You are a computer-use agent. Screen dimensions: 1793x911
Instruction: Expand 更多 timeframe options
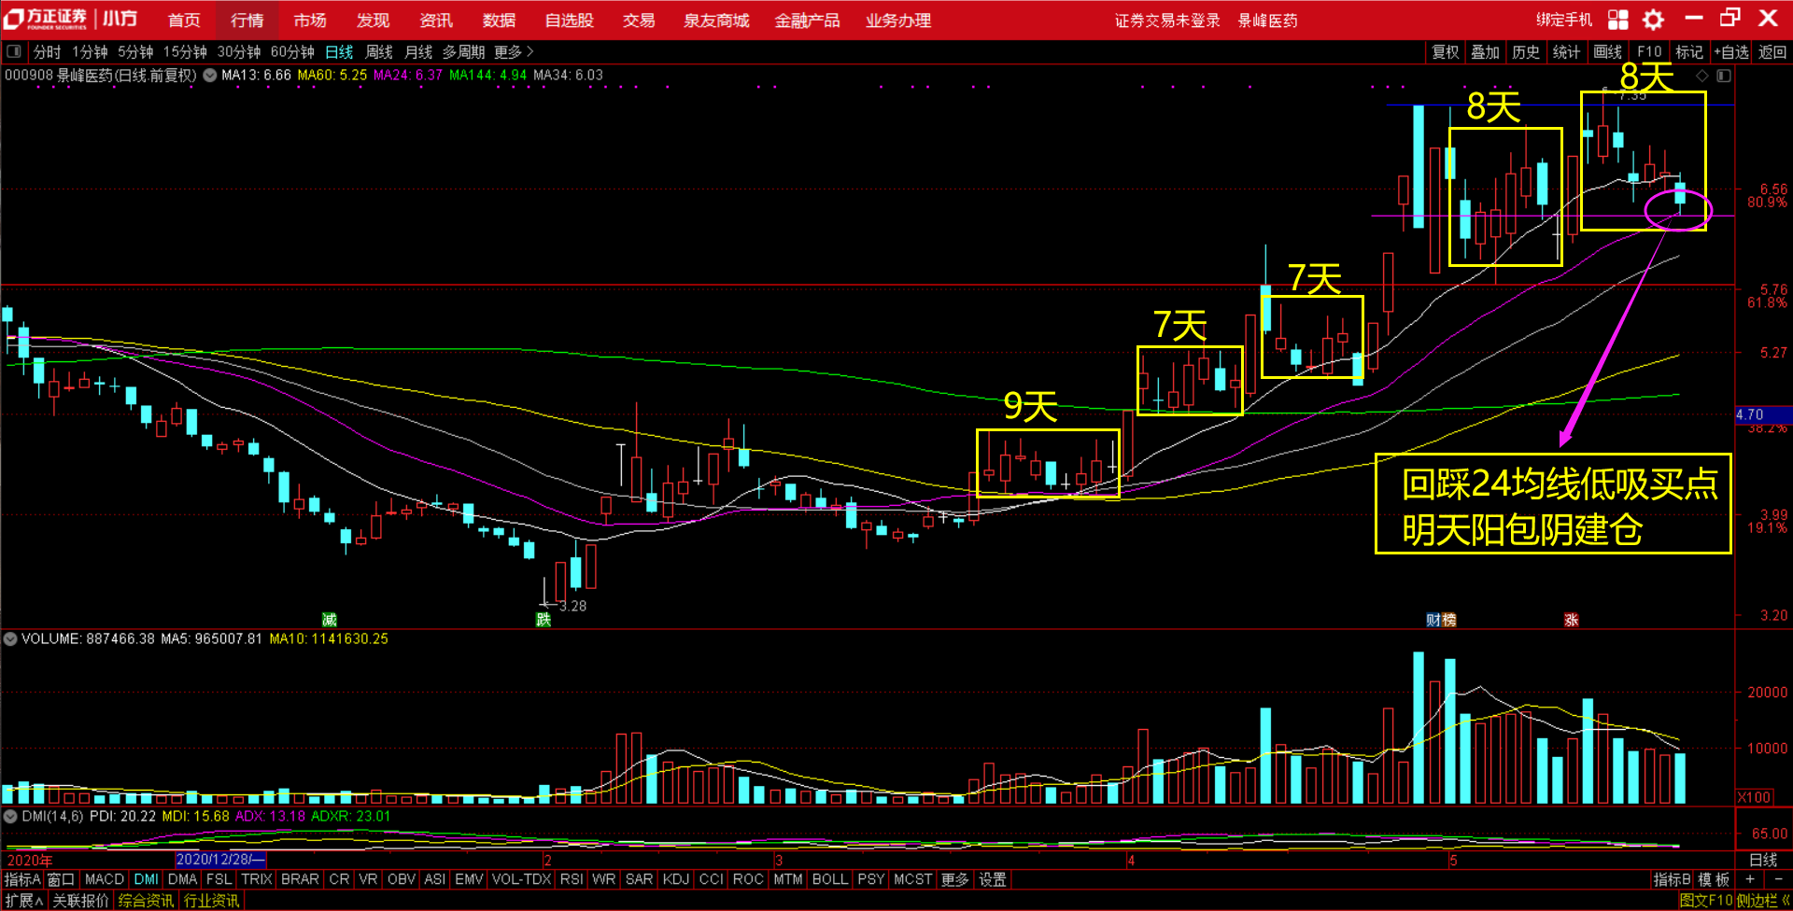pyautogui.click(x=514, y=52)
